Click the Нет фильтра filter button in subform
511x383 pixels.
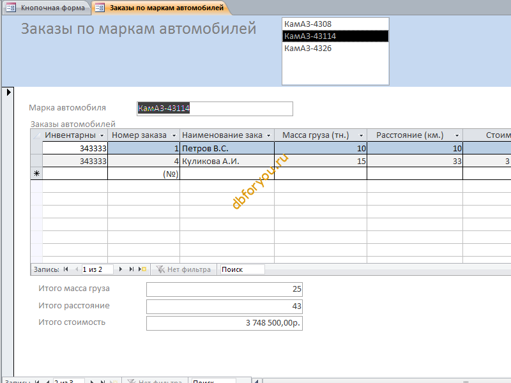click(x=183, y=269)
